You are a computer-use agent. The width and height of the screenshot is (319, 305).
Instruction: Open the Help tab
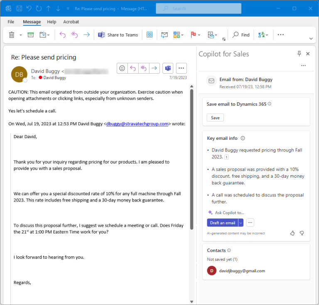52,22
